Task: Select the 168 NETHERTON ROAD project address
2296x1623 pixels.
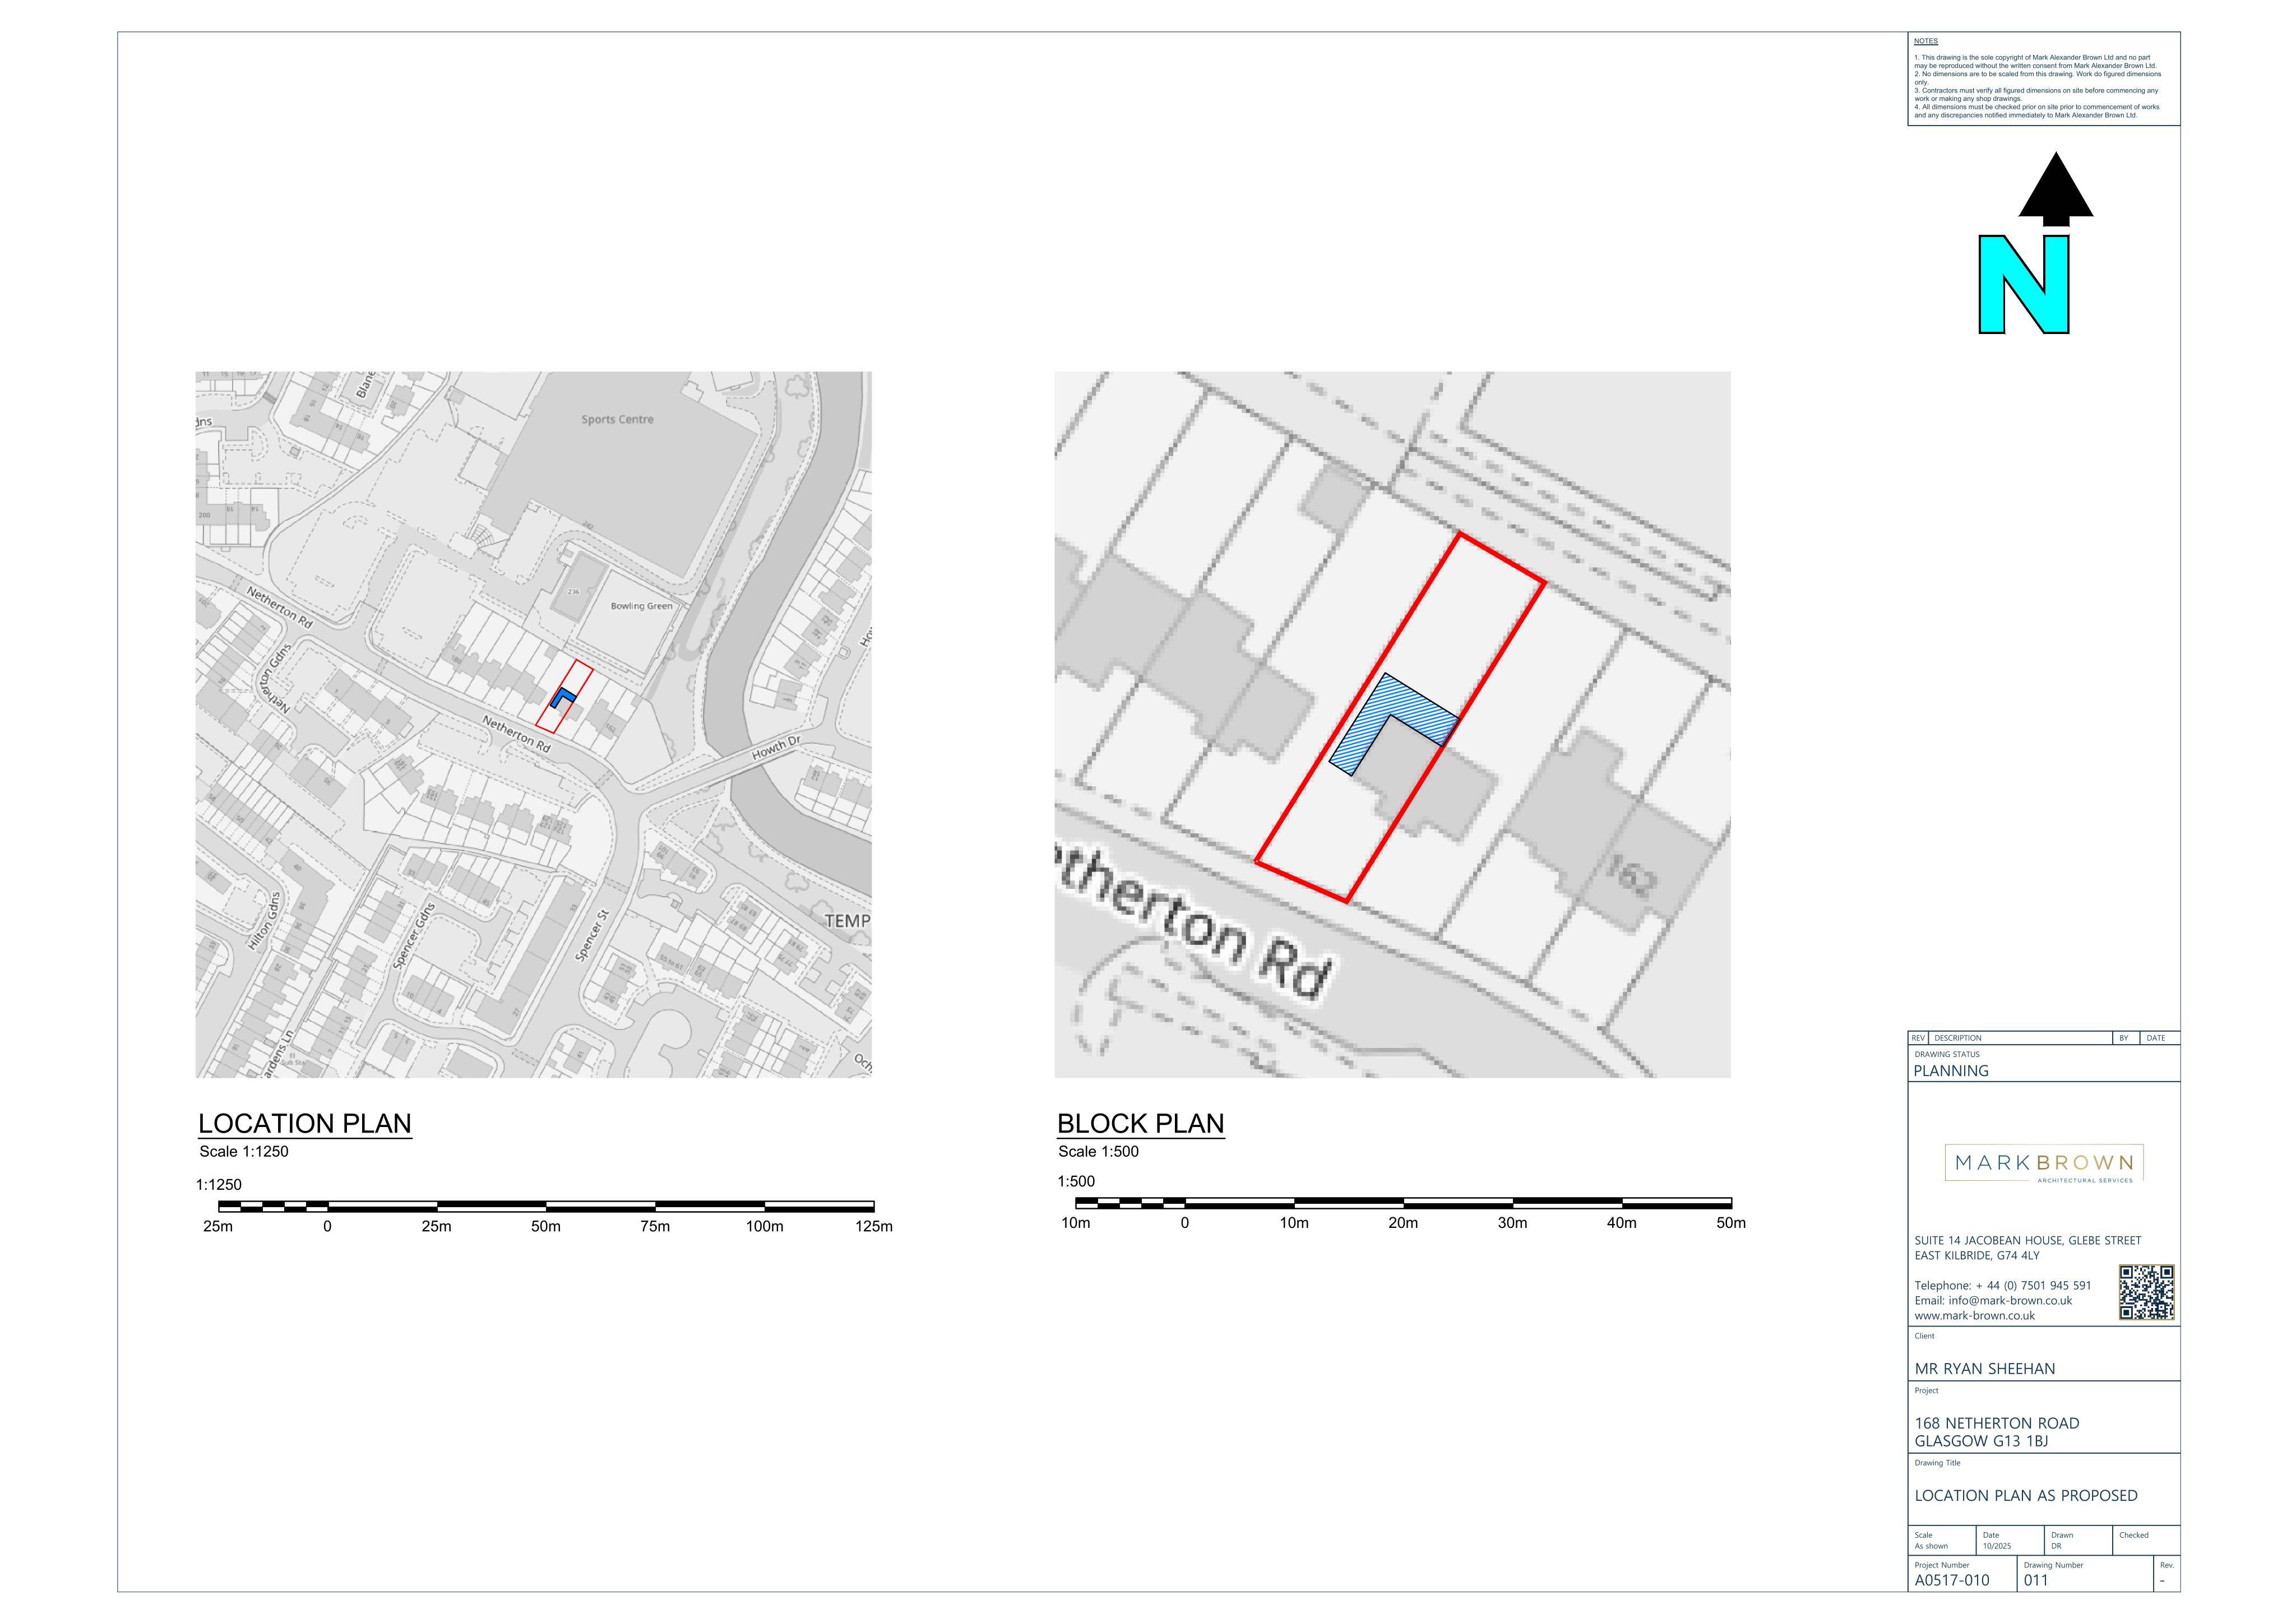Action: pos(1997,1423)
